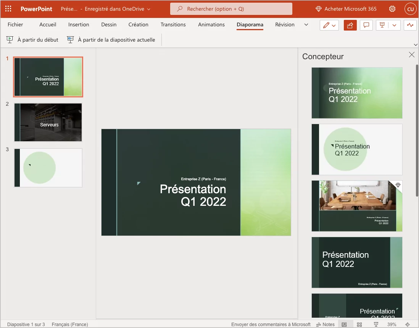
Task: Open the editing mode dropdown arrow
Action: tap(334, 26)
